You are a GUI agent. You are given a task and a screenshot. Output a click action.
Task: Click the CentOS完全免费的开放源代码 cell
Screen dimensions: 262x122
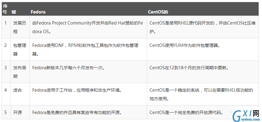pos(203,112)
